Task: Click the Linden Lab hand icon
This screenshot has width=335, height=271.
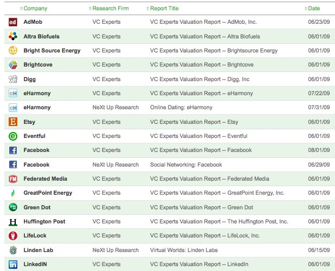Action: point(13,250)
